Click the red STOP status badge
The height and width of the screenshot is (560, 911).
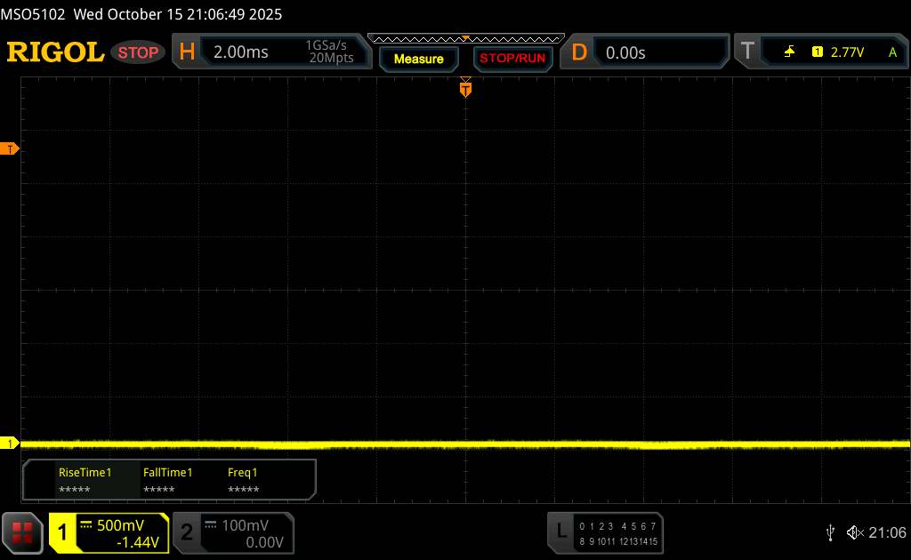[140, 52]
